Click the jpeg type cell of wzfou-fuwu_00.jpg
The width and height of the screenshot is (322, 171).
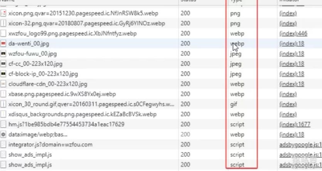tap(236, 54)
